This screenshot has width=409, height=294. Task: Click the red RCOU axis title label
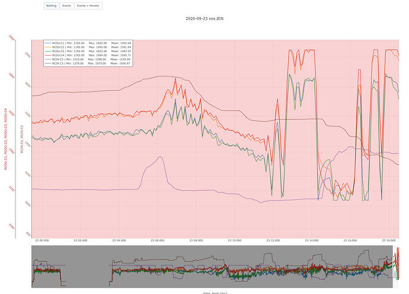pyautogui.click(x=5, y=139)
